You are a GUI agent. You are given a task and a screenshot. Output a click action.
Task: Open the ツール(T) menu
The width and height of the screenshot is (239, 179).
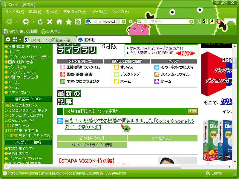(99, 12)
